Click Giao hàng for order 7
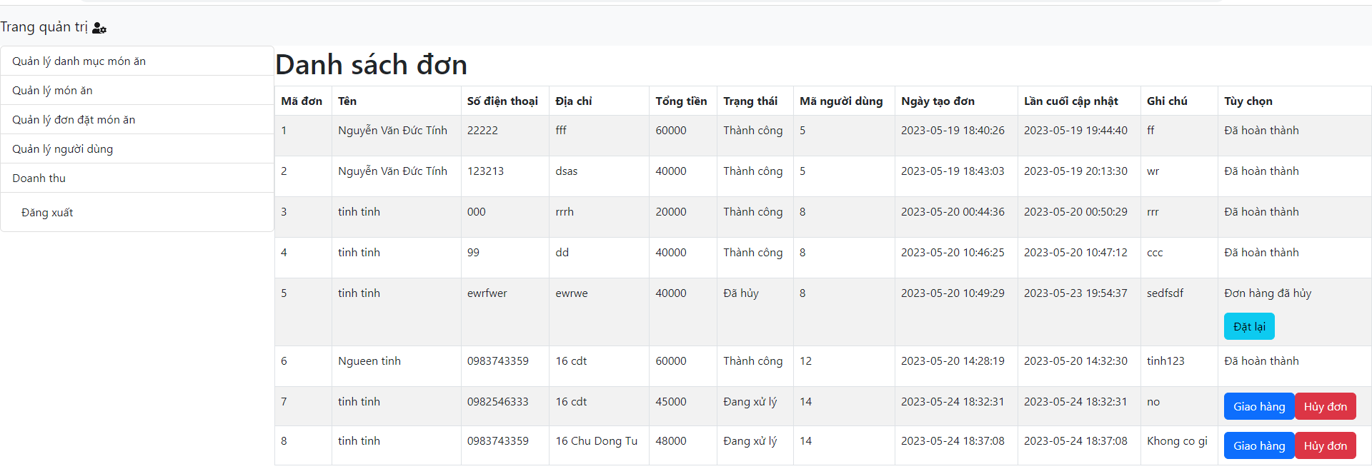Viewport: 1372px width, 469px height. pyautogui.click(x=1259, y=406)
